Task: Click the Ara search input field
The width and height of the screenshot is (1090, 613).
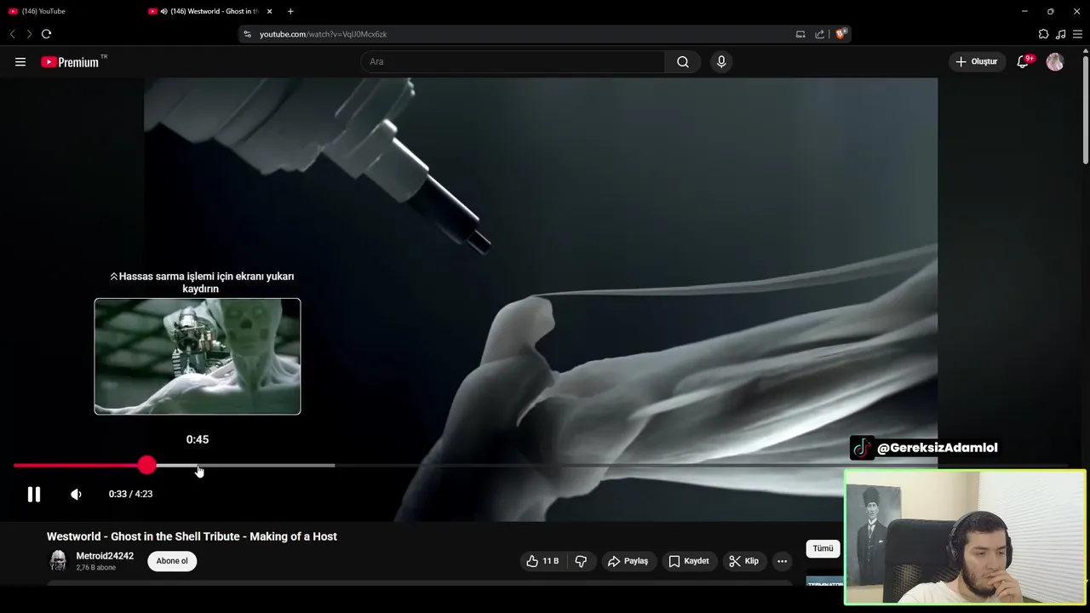Action: pos(513,61)
